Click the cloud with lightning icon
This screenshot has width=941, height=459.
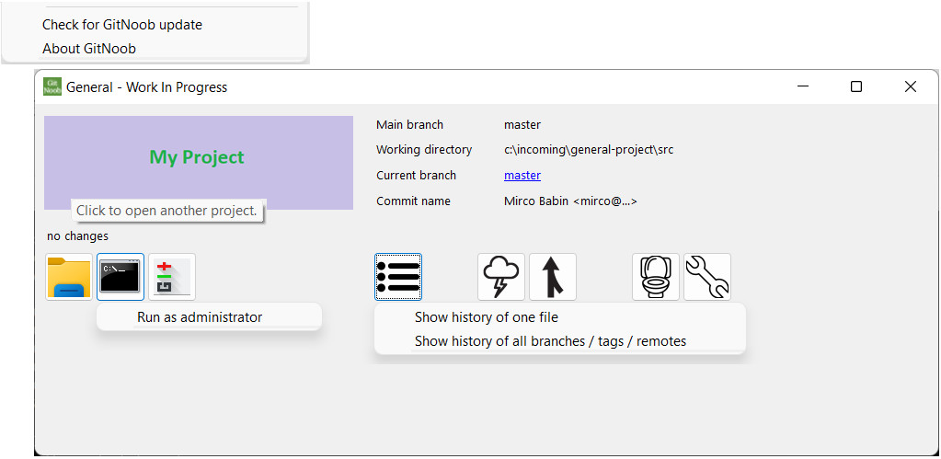pyautogui.click(x=501, y=277)
